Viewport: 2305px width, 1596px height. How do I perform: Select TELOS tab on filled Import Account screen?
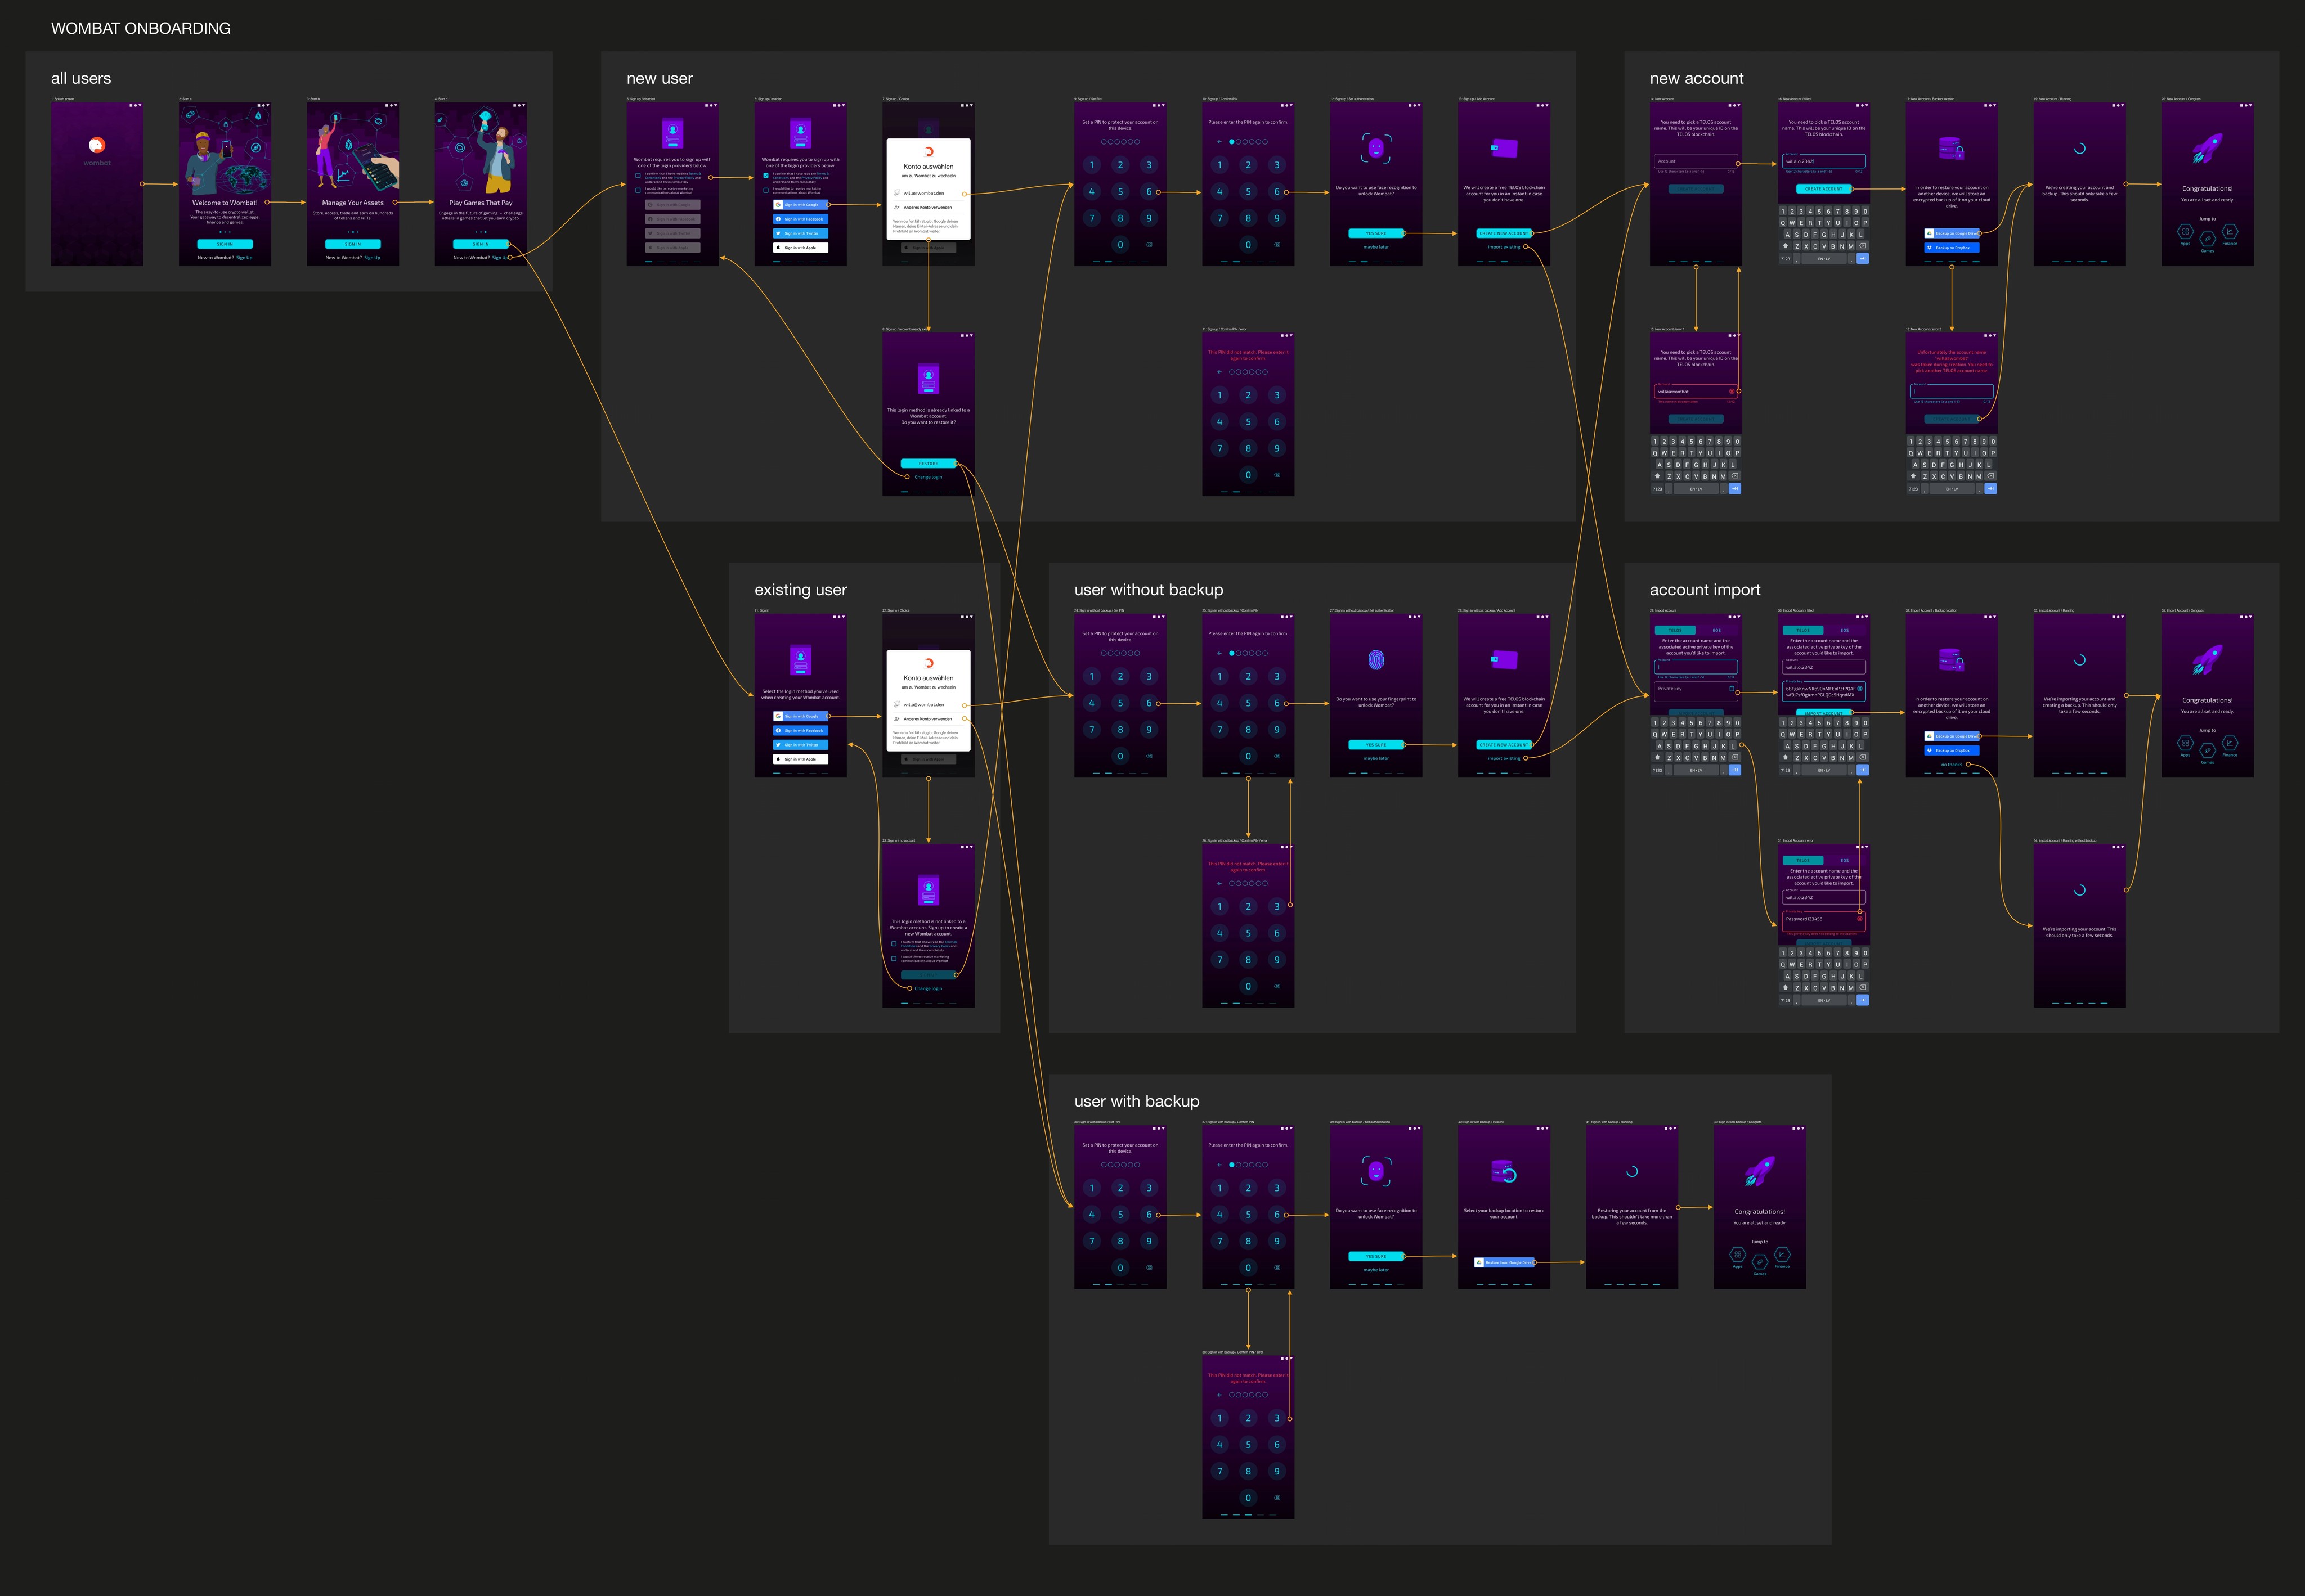tap(1803, 630)
